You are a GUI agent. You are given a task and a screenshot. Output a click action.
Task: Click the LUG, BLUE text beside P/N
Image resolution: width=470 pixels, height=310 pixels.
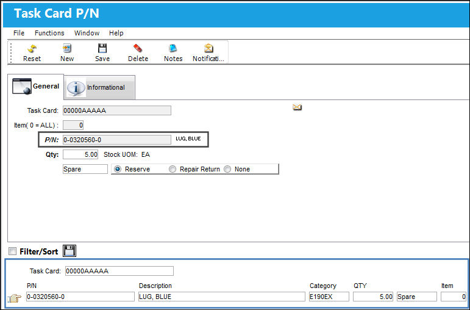(188, 139)
